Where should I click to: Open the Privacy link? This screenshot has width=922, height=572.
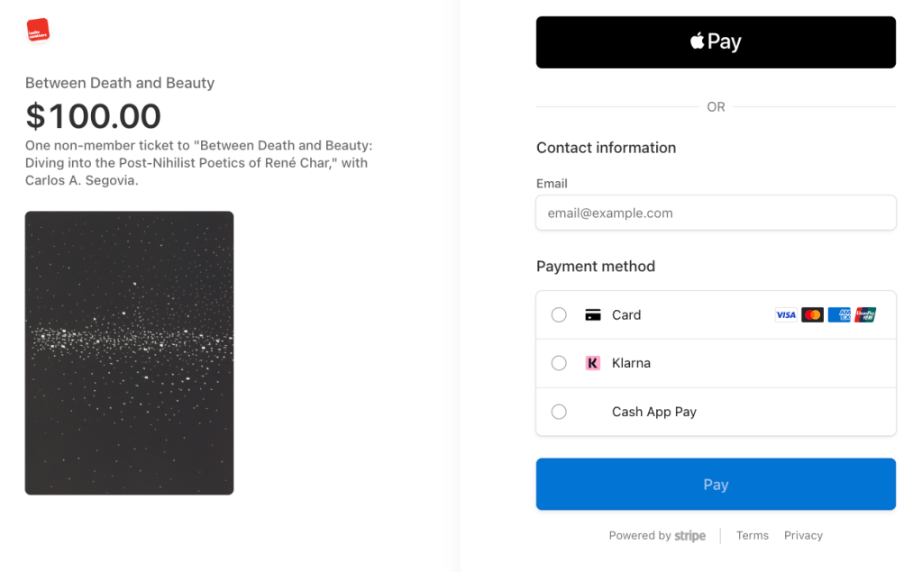click(803, 536)
